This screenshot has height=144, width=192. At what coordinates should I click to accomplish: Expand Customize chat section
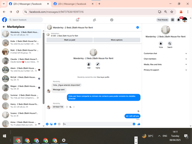(x=166, y=53)
